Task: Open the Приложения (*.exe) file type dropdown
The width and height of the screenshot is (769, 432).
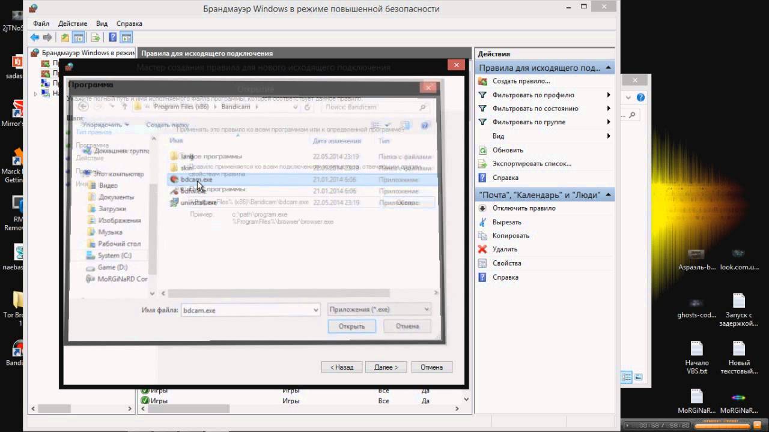Action: [380, 310]
